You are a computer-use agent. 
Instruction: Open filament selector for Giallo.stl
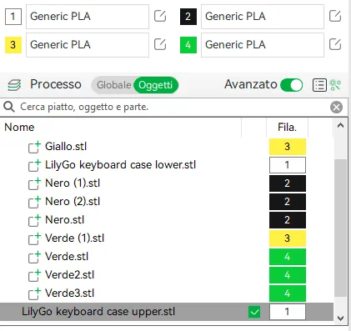(x=288, y=147)
